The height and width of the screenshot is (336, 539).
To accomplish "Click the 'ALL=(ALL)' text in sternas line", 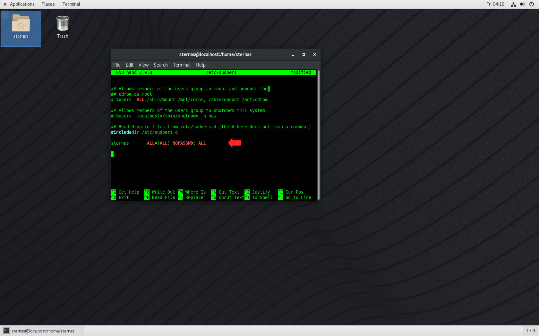I will (x=158, y=143).
